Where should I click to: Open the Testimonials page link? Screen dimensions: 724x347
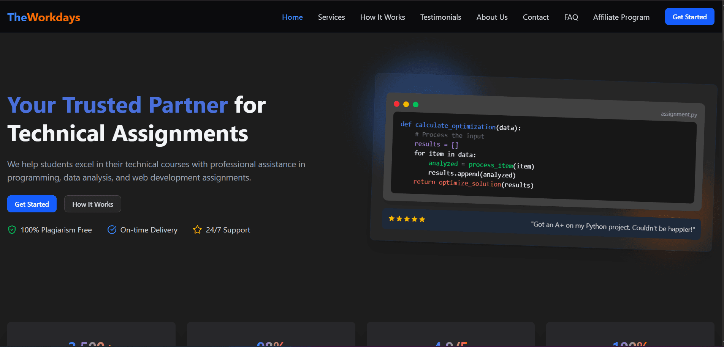[440, 17]
